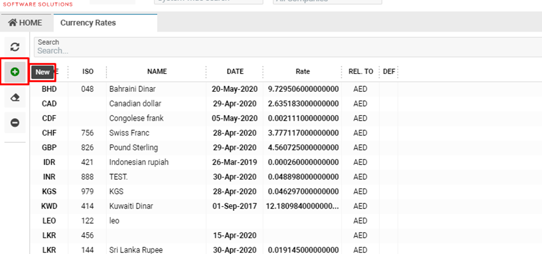Open the HOME tab
The width and height of the screenshot is (542, 254).
click(26, 23)
